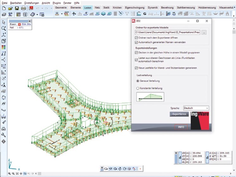The width and height of the screenshot is (236, 177).
Task: Switch to the Bewehrung tab
Action: (x=167, y=8)
